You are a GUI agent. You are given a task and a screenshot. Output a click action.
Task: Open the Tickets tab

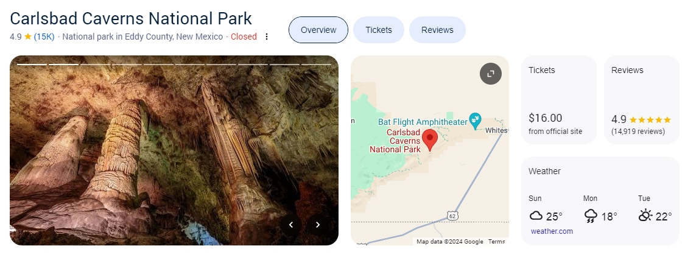[x=378, y=30]
